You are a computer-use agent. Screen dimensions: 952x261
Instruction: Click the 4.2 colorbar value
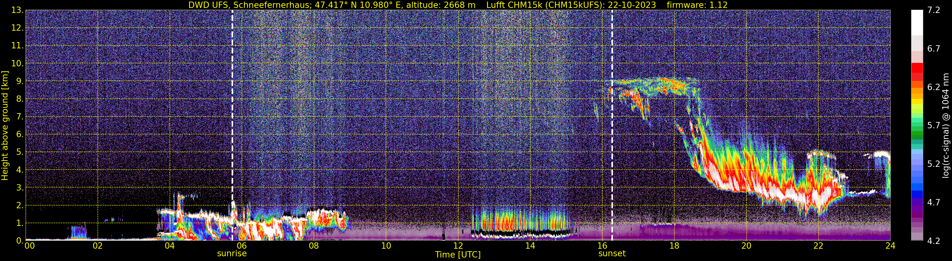pyautogui.click(x=934, y=241)
